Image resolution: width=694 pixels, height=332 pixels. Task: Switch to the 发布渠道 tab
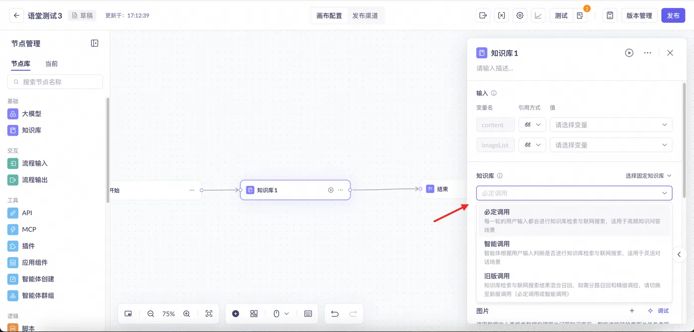click(365, 15)
